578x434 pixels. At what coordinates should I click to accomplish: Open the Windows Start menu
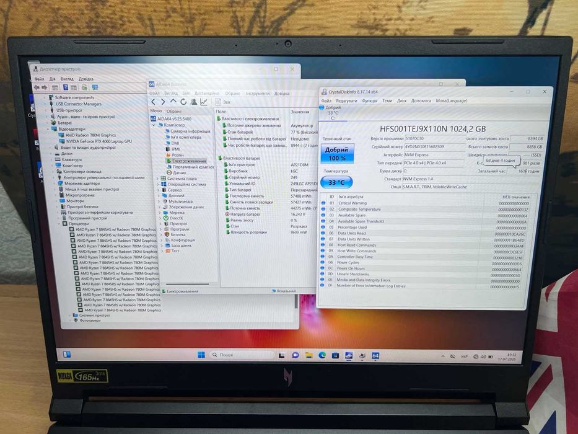[201, 355]
